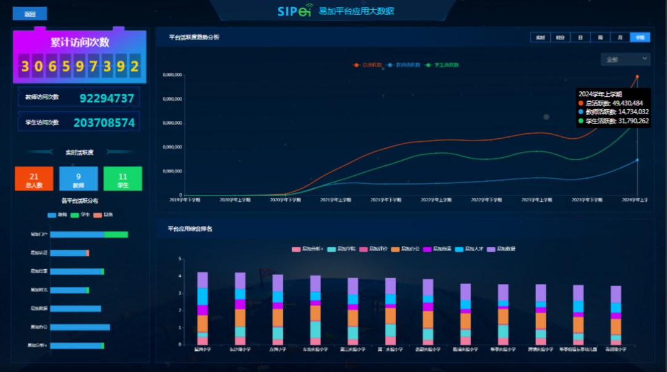Toggle the 学生活跃数 line legend
This screenshot has height=372, width=667.
pyautogui.click(x=442, y=65)
